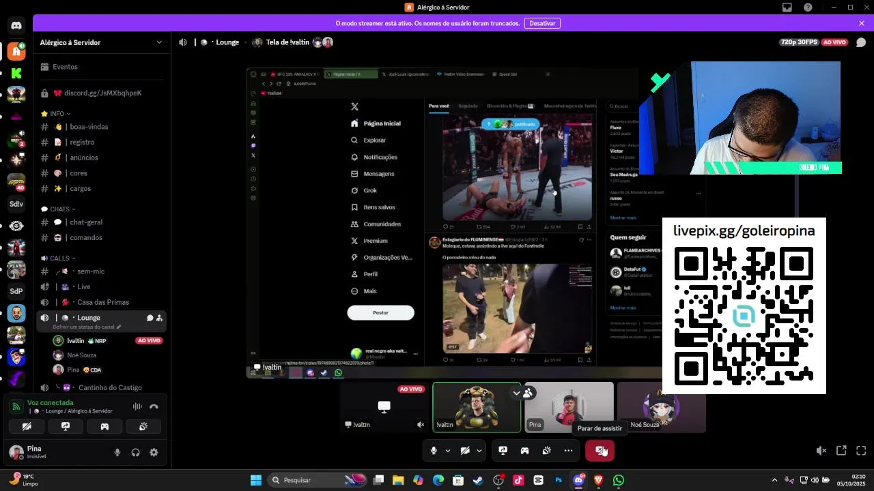Unmute the !valtin stream tile speaker
The image size is (874, 491).
421,424
